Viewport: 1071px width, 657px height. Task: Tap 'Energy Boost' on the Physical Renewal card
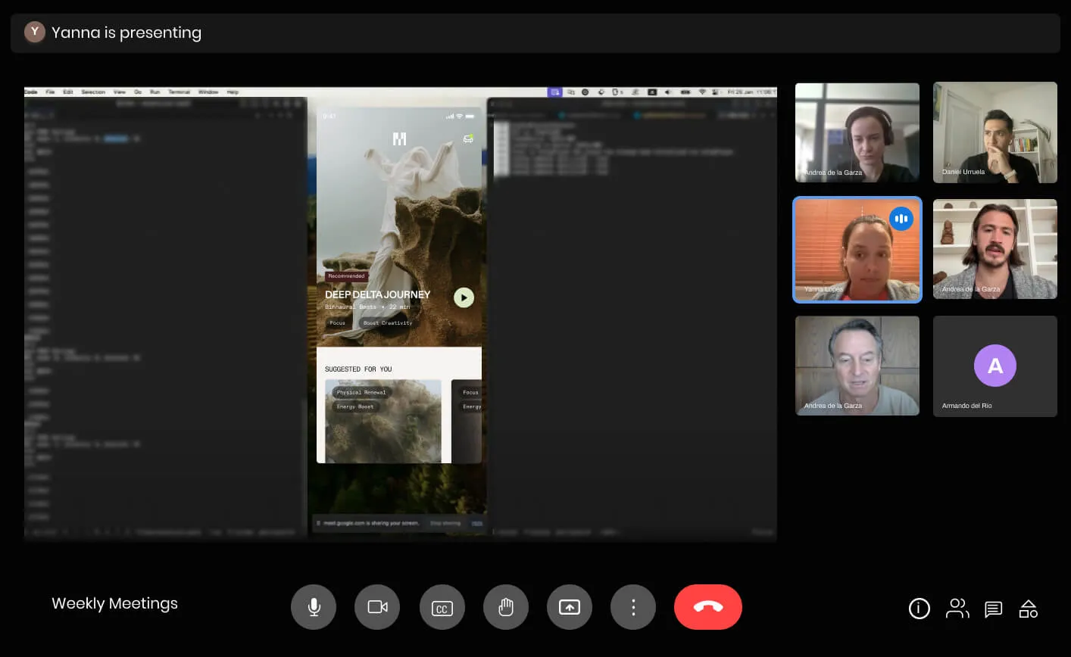pos(355,406)
